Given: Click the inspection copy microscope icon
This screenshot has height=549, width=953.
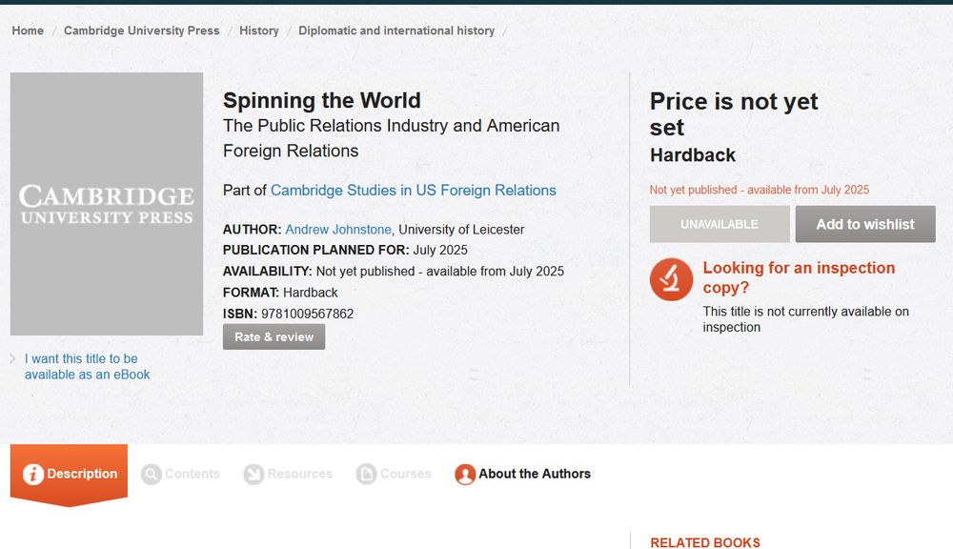Looking at the screenshot, I should pyautogui.click(x=671, y=279).
